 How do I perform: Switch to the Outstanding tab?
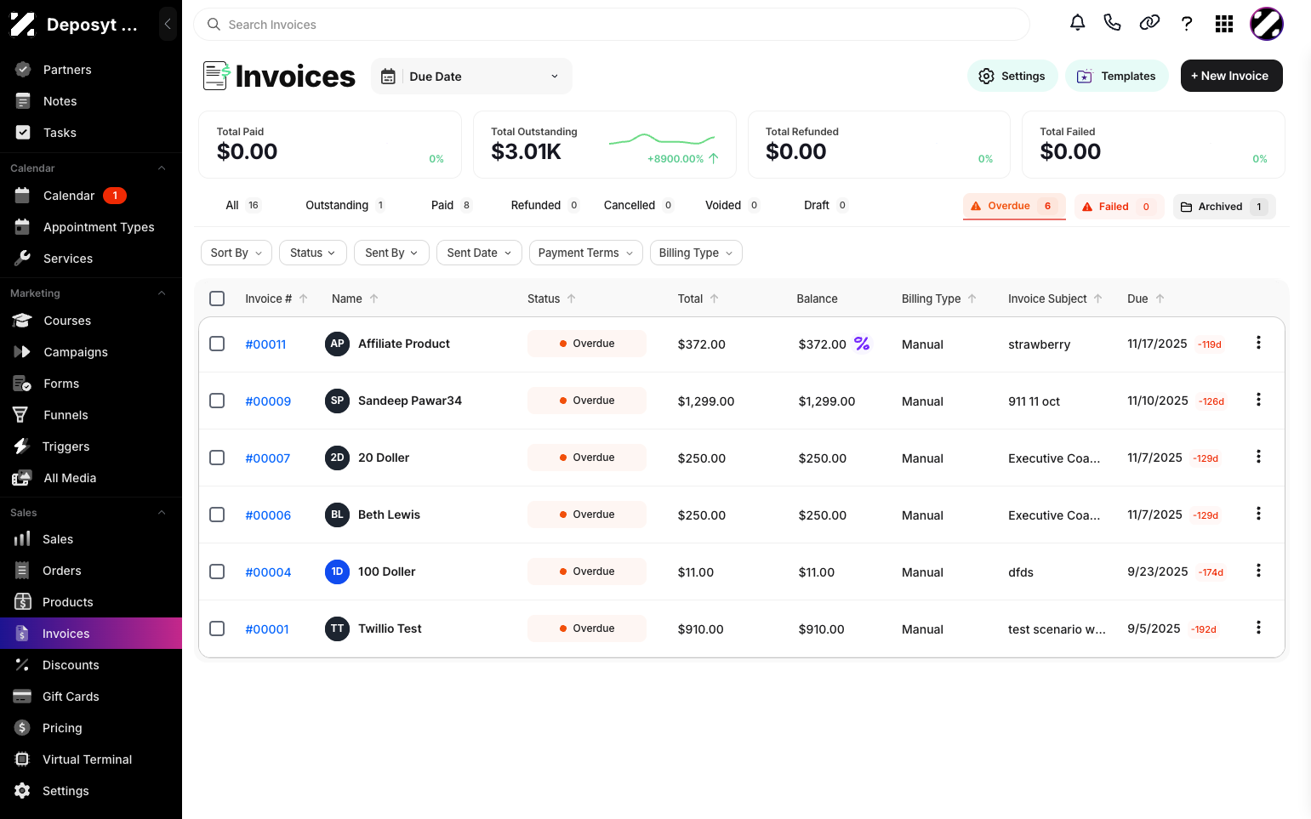(x=345, y=205)
